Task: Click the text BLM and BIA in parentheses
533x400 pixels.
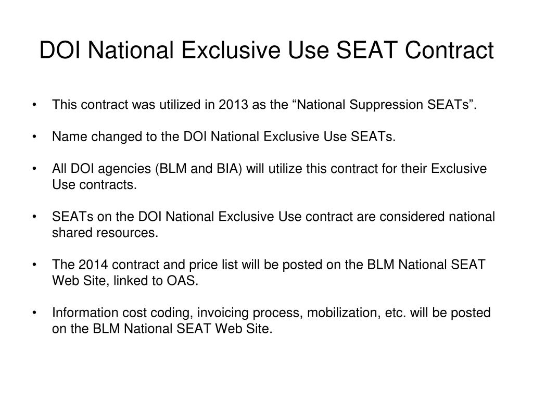Action: click(198, 169)
